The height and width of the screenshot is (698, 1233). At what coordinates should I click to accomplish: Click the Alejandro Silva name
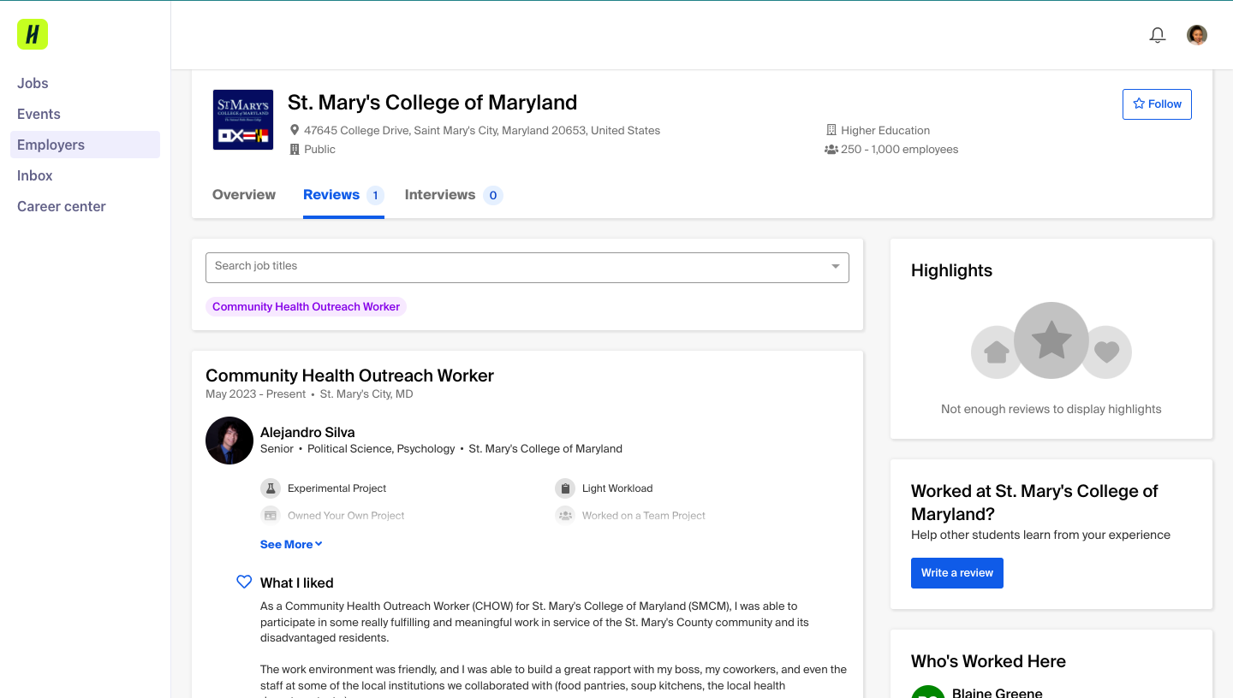point(307,433)
